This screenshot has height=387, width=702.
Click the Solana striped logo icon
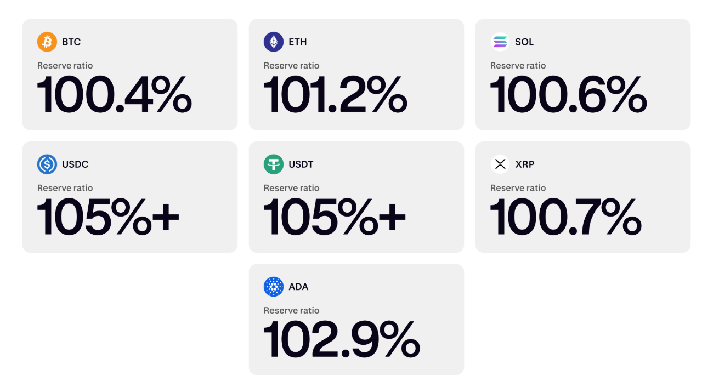click(500, 42)
